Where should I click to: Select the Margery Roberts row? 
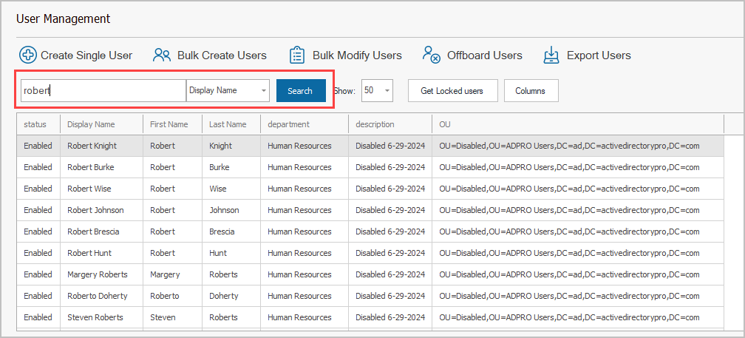tap(97, 274)
